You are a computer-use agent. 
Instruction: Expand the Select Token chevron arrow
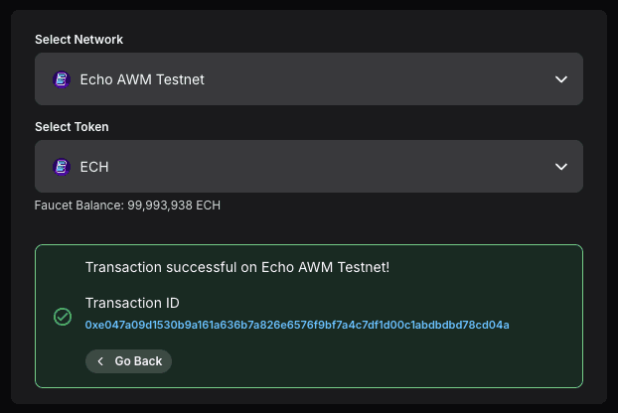(560, 167)
